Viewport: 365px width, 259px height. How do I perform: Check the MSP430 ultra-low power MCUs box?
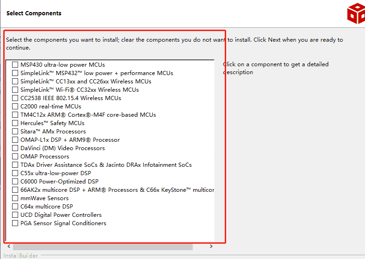tap(15, 64)
